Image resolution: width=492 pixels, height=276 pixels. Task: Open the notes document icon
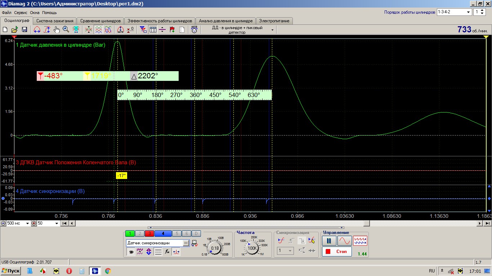point(182,30)
